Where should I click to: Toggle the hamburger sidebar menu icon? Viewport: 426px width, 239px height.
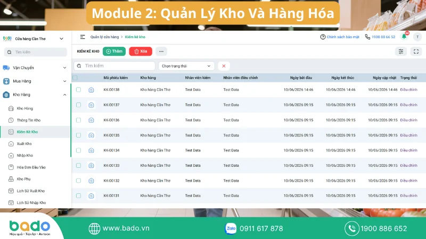coord(83,37)
